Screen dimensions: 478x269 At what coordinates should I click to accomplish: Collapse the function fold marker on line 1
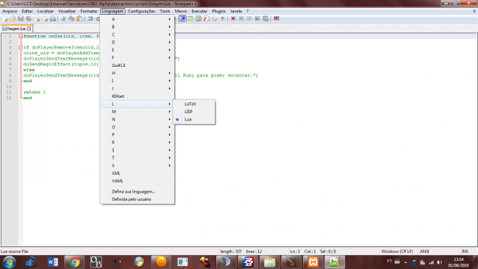(x=21, y=36)
